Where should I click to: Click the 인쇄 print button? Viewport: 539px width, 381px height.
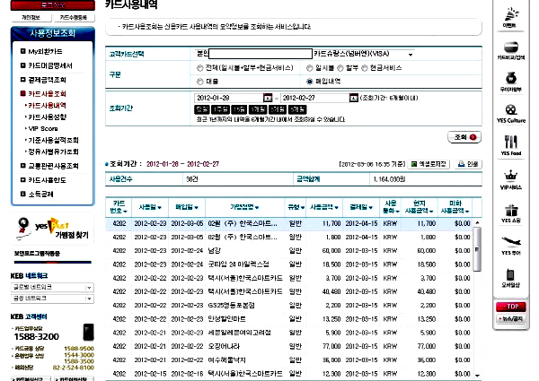point(470,164)
